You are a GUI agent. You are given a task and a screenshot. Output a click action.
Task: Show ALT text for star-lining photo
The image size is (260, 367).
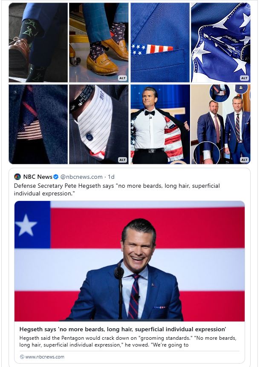coord(244,78)
